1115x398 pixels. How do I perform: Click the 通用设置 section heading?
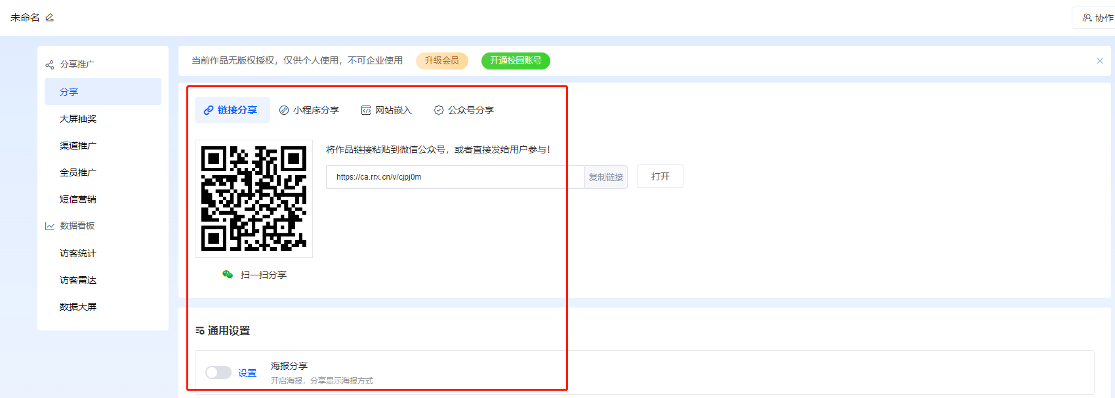[229, 331]
